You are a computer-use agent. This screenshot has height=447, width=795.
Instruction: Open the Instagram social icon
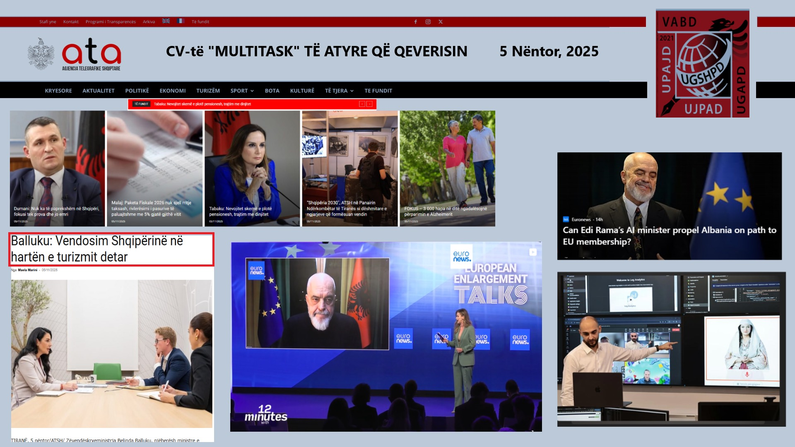(x=428, y=22)
